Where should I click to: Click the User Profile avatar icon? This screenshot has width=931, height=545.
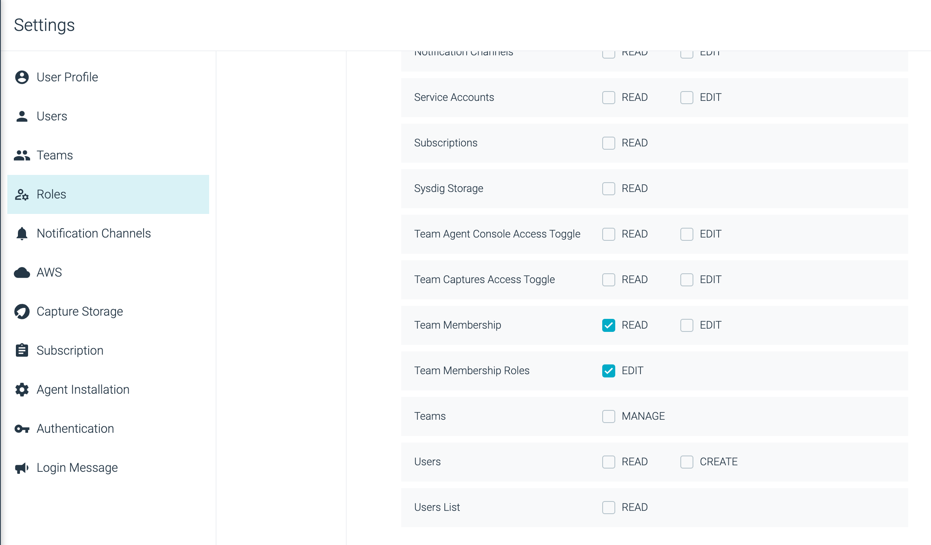tap(22, 77)
